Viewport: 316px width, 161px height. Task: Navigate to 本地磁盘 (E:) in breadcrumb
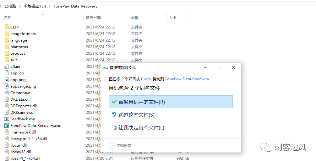point(35,6)
